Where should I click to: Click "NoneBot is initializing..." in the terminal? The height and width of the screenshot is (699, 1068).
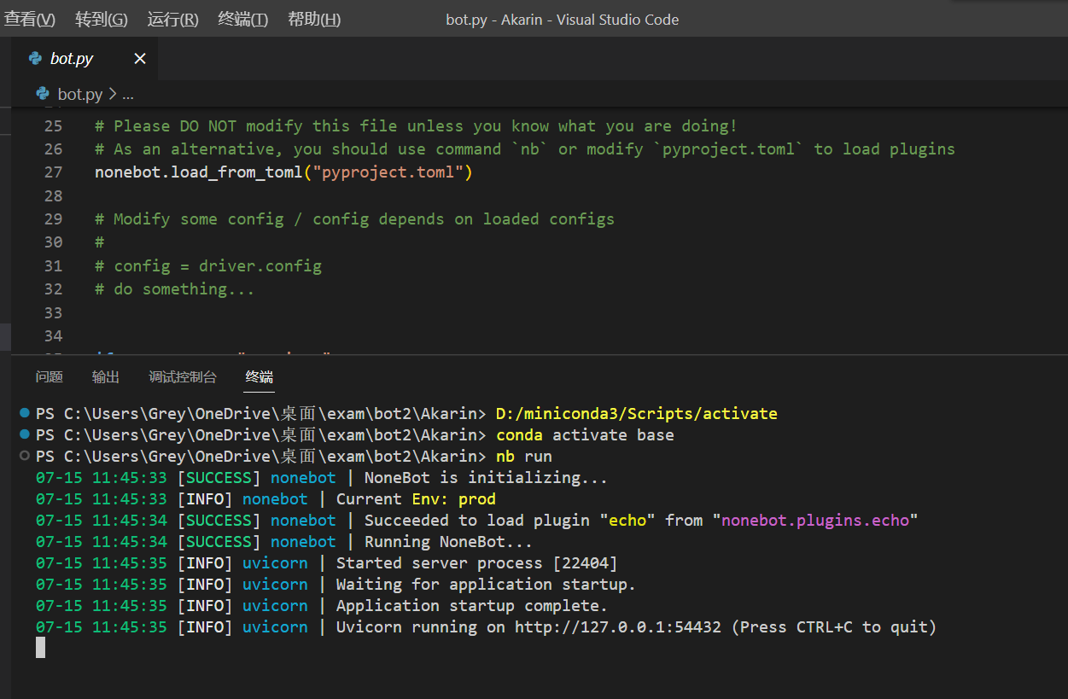coord(486,478)
